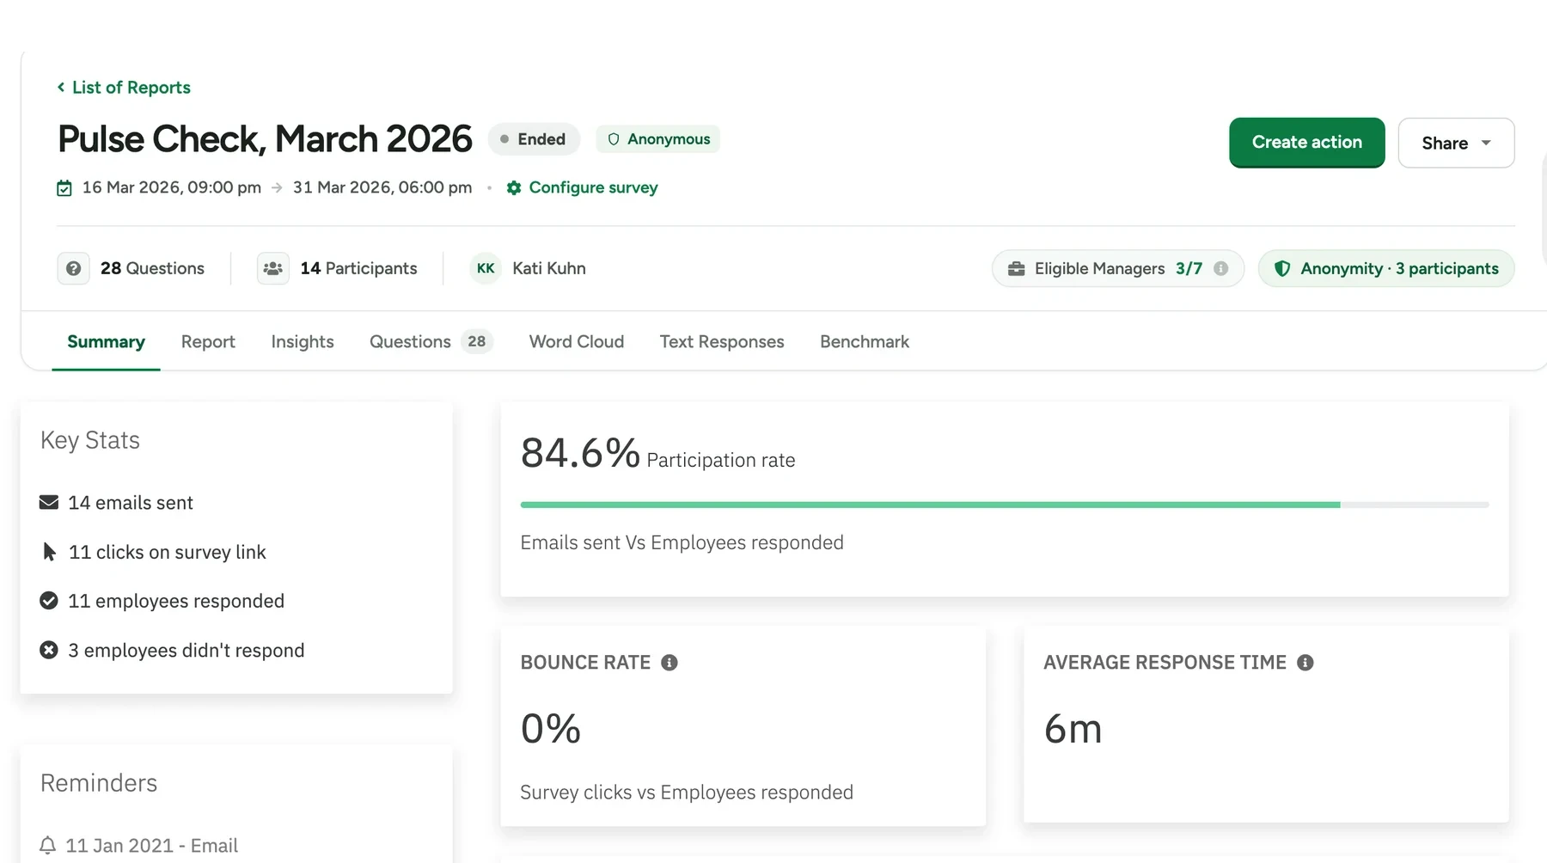Click the 6m average response time value
Viewport: 1547px width, 863px height.
(1073, 729)
